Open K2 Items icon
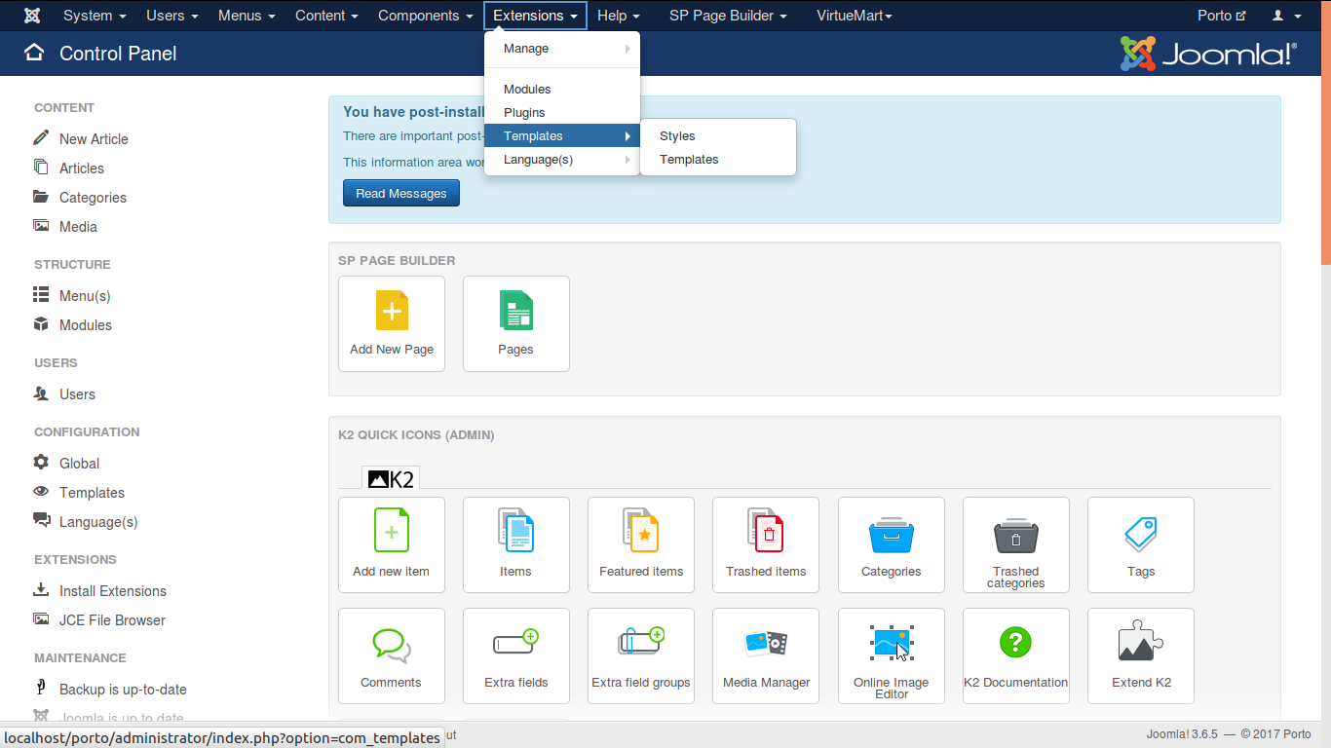 point(516,544)
